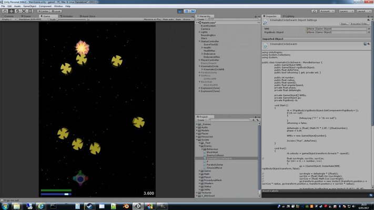Image resolution: width=374 pixels, height=210 pixels.
Task: Select the Hand tool in toolbar
Action: click(4, 10)
